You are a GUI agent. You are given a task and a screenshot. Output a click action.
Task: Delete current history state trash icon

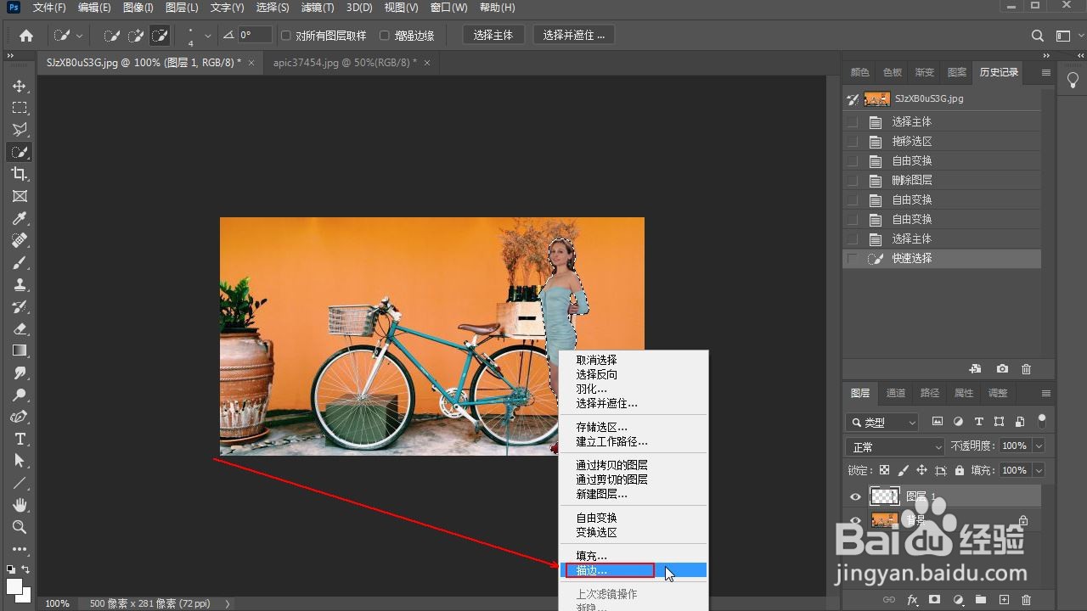pyautogui.click(x=1027, y=369)
